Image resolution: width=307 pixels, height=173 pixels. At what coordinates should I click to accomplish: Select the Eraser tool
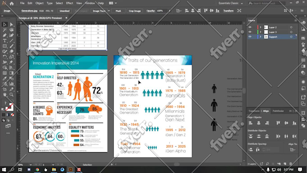pos(11,51)
